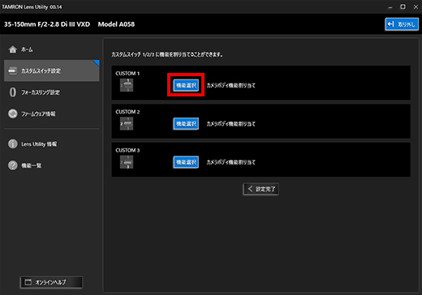
Task: Click the function select button for CUSTOM 1
Action: pos(186,85)
